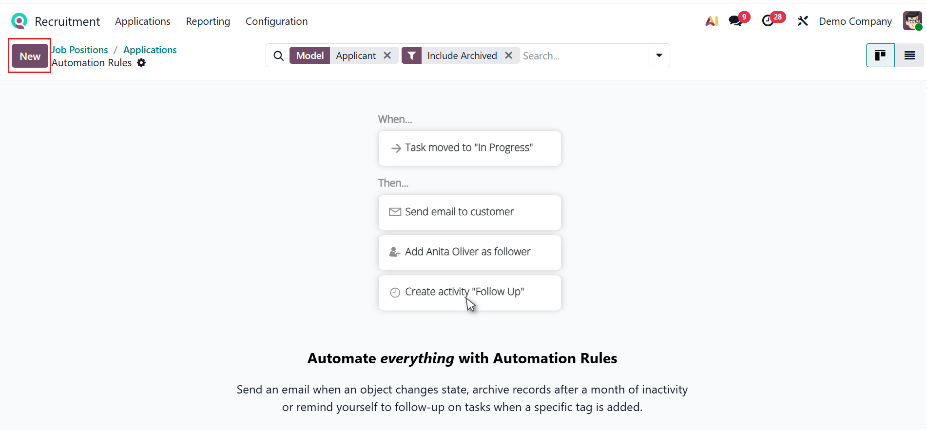This screenshot has width=927, height=430.
Task: Open the Applications menu
Action: pyautogui.click(x=143, y=21)
